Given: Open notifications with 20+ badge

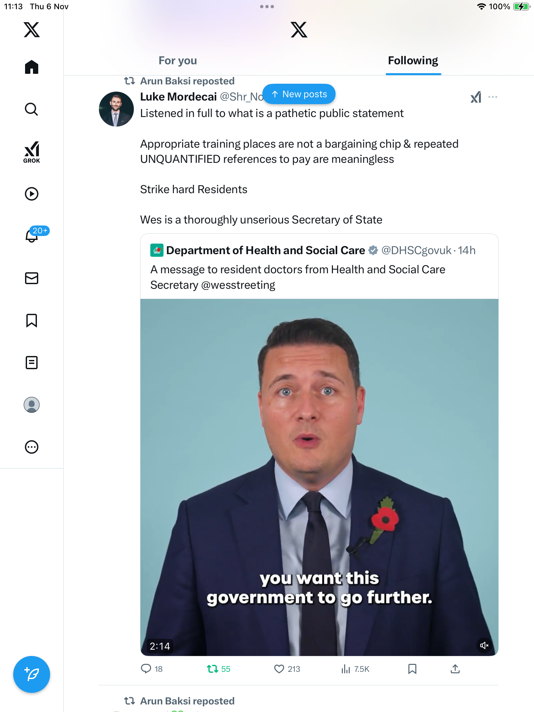Looking at the screenshot, I should pos(32,235).
